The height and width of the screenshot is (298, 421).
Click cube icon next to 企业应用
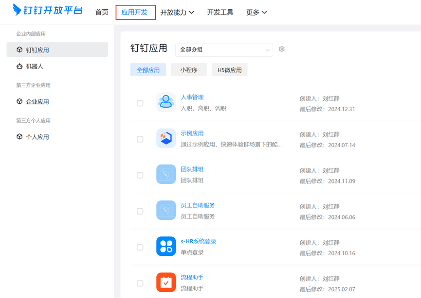[x=19, y=101]
